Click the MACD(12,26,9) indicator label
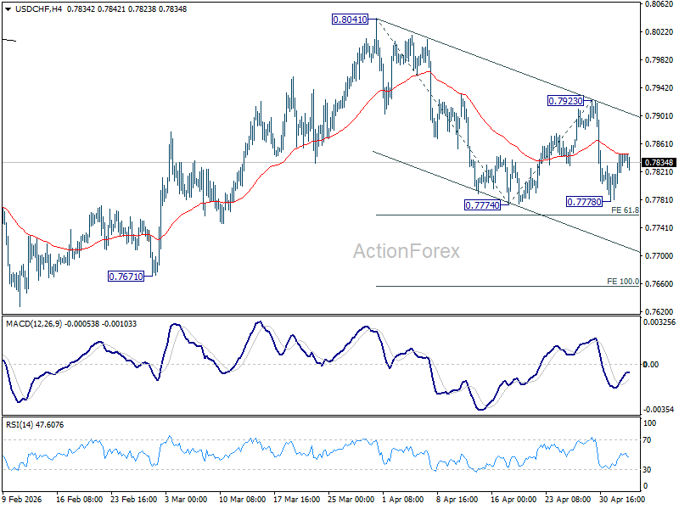Viewport: 679px width, 509px height. [34, 324]
